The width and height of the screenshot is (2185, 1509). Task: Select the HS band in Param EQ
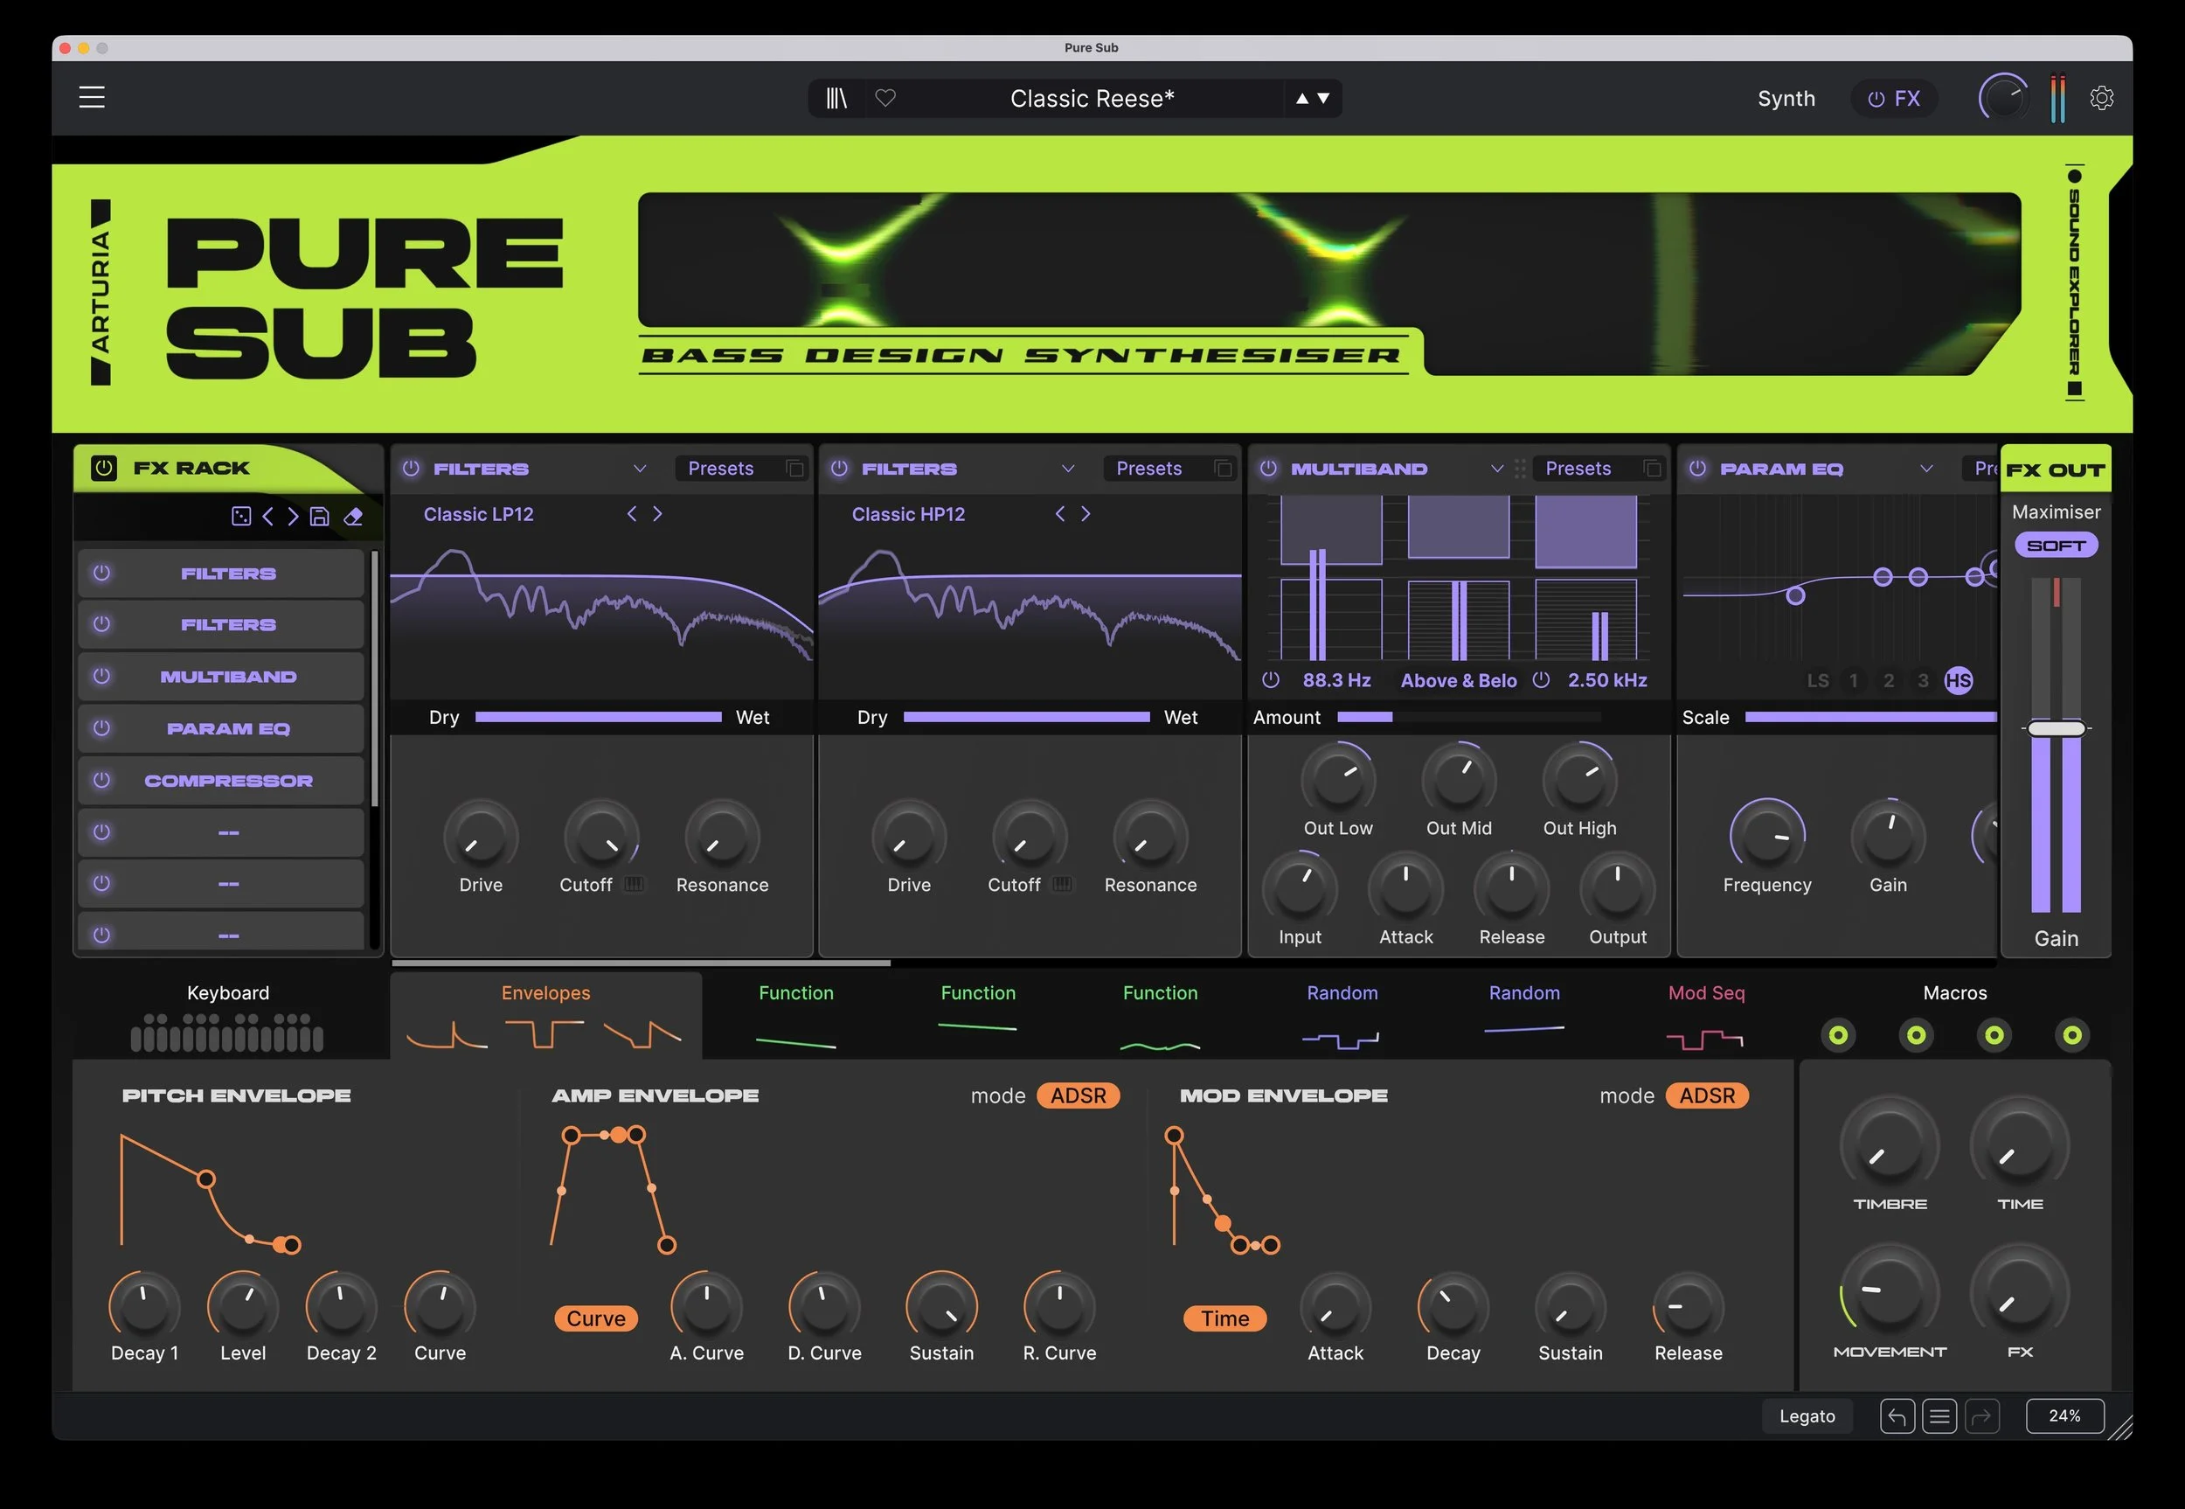coord(1958,681)
